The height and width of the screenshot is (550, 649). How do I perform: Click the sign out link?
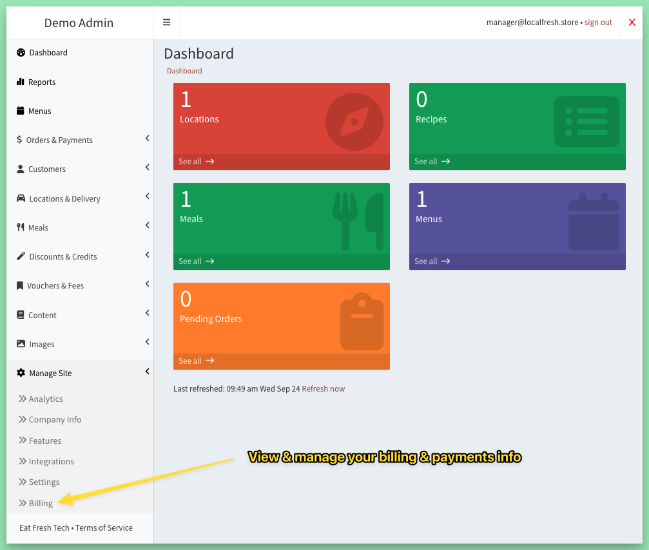[x=598, y=23]
